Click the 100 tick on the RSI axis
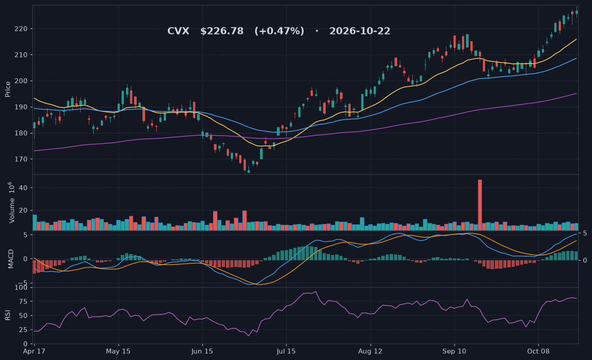This screenshot has height=360, width=592. 21,288
